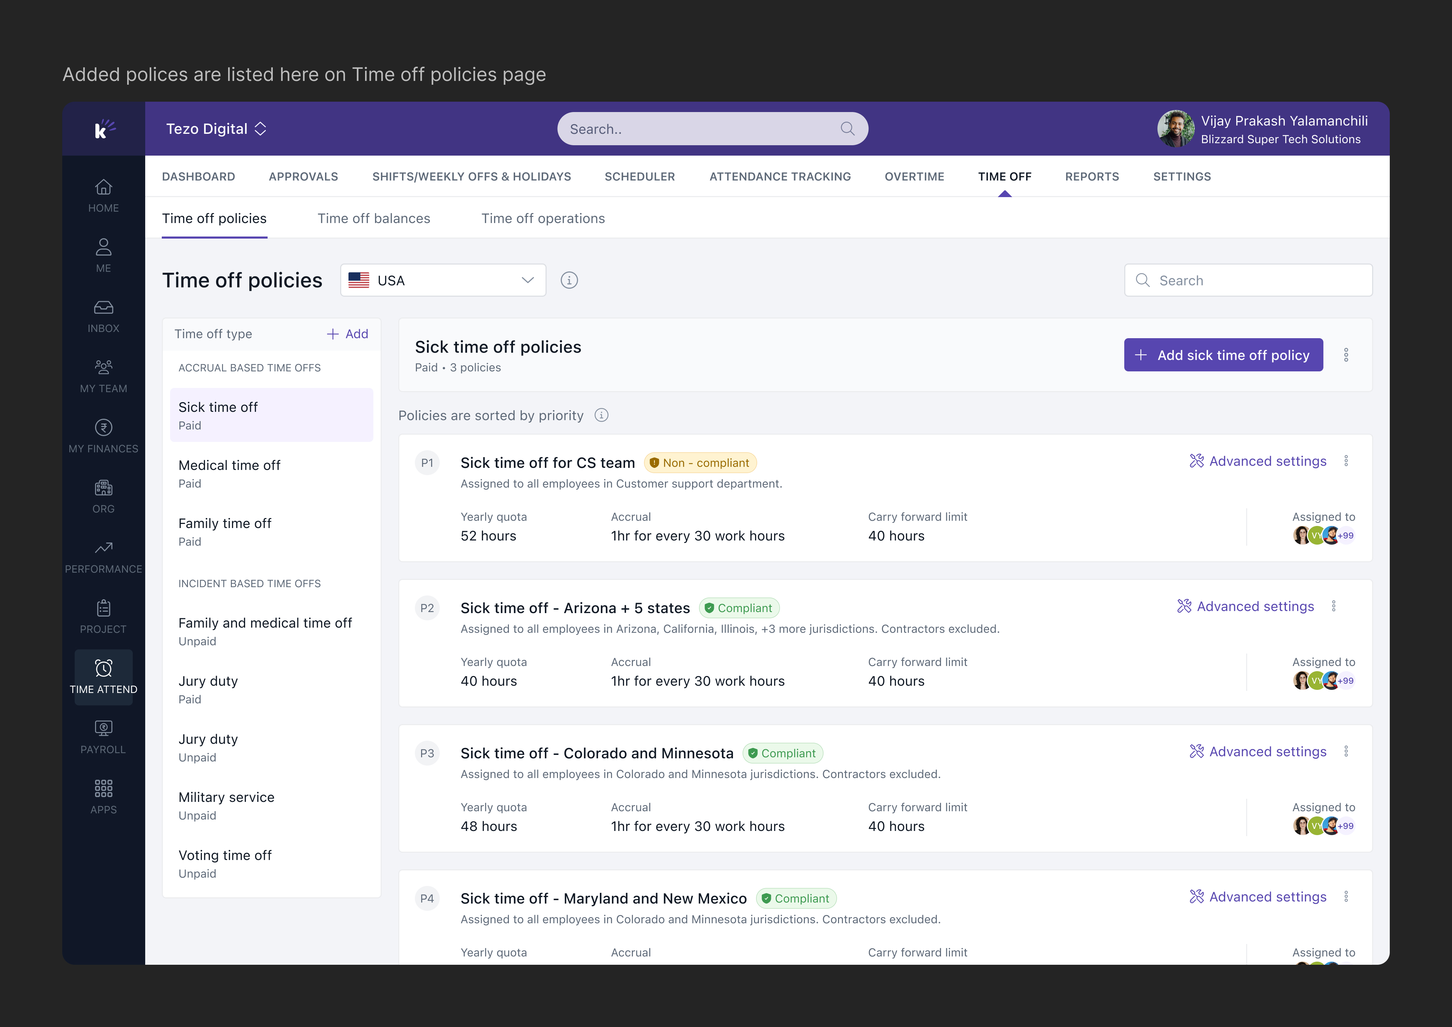Click the Non - compliant badge
The image size is (1452, 1027).
[700, 463]
